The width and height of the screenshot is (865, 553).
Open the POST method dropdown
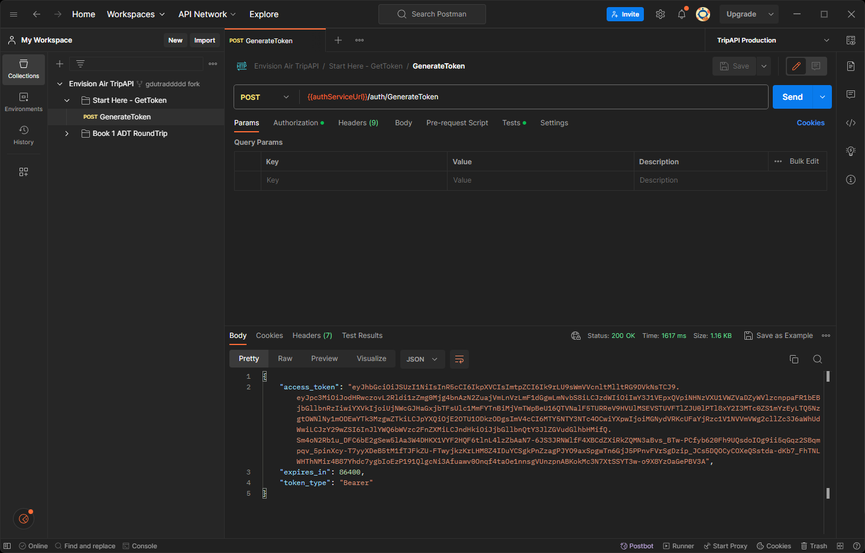click(265, 97)
